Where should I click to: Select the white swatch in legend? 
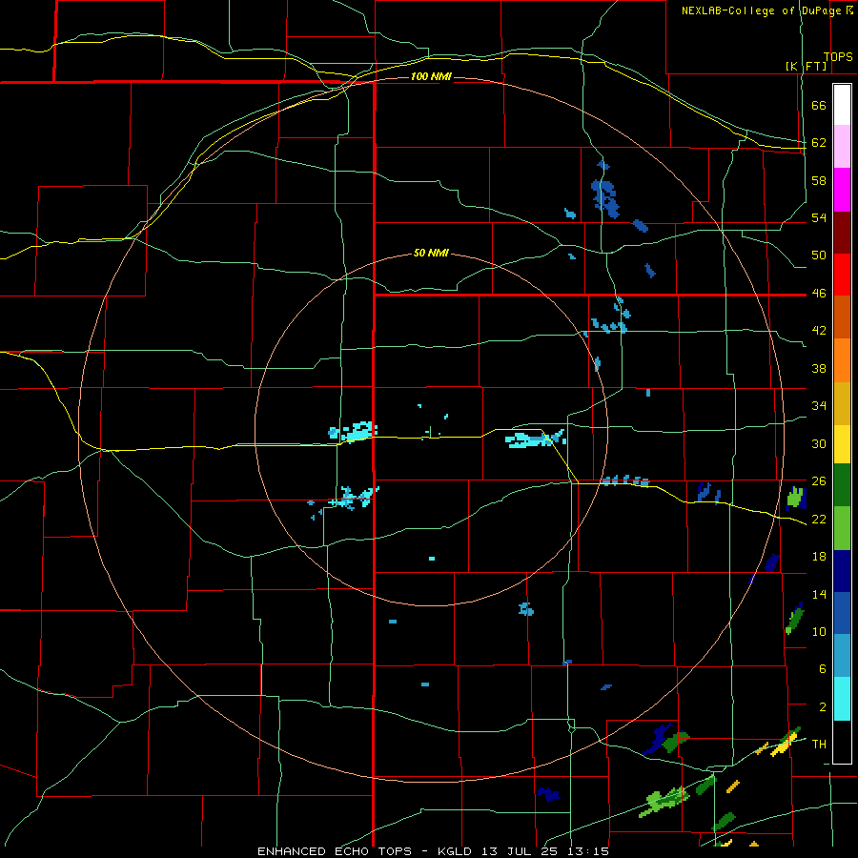842,105
